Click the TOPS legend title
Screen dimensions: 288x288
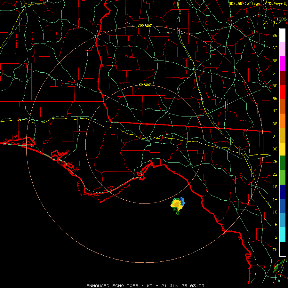(x=281, y=19)
